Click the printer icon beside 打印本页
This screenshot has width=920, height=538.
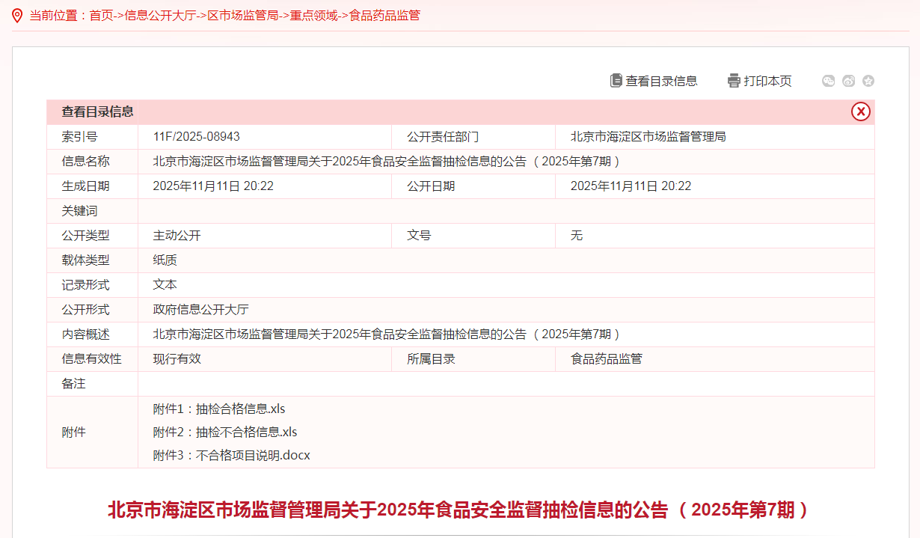tap(734, 81)
